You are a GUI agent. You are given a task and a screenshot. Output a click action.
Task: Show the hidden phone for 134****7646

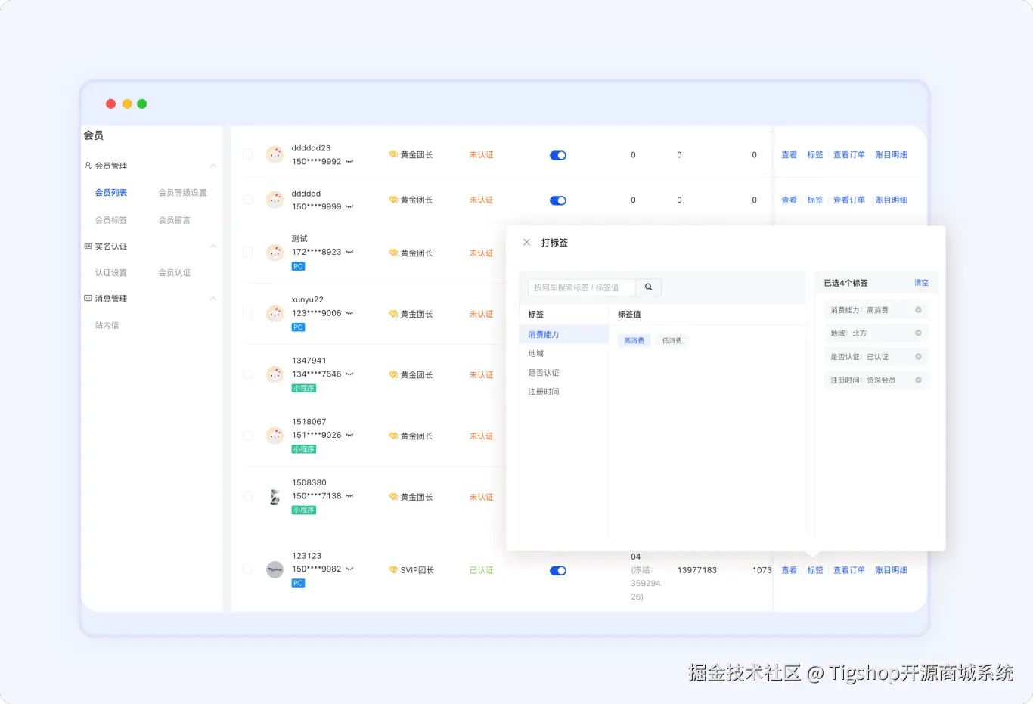click(x=349, y=374)
